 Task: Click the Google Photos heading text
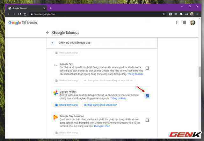[x=68, y=92]
